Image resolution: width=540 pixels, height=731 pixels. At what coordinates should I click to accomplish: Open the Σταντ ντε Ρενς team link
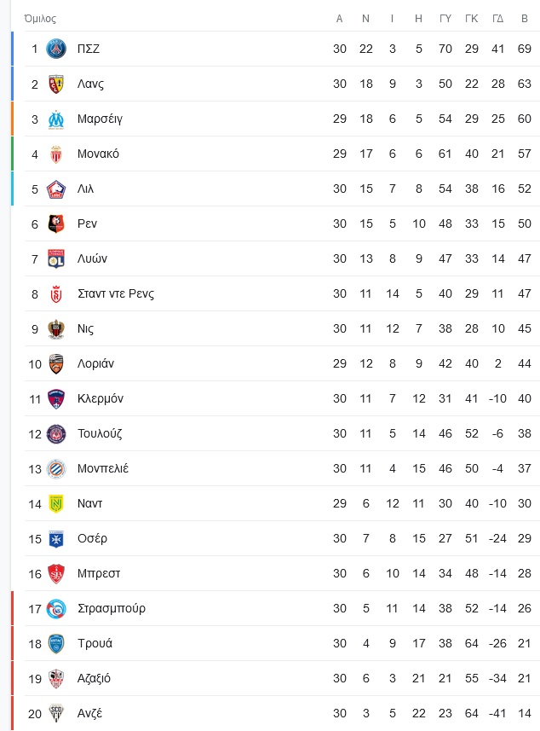116,293
